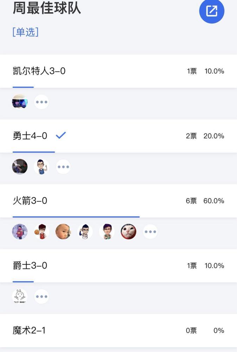Click the 火箭3-0 vote progress bar
237x352 pixels.
[x=76, y=217]
